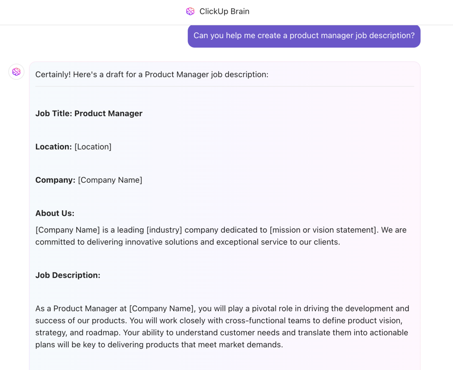The image size is (453, 370).
Task: Click 'committed to delivering innovative solutions' line
Action: tap(188, 242)
